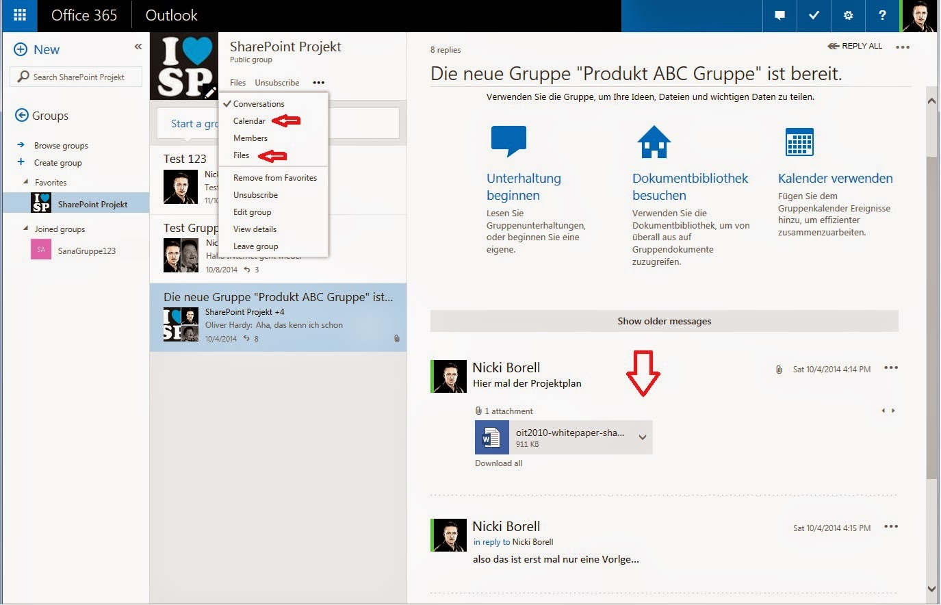This screenshot has width=941, height=605.
Task: Choose Remove from Favorites
Action: click(x=275, y=177)
